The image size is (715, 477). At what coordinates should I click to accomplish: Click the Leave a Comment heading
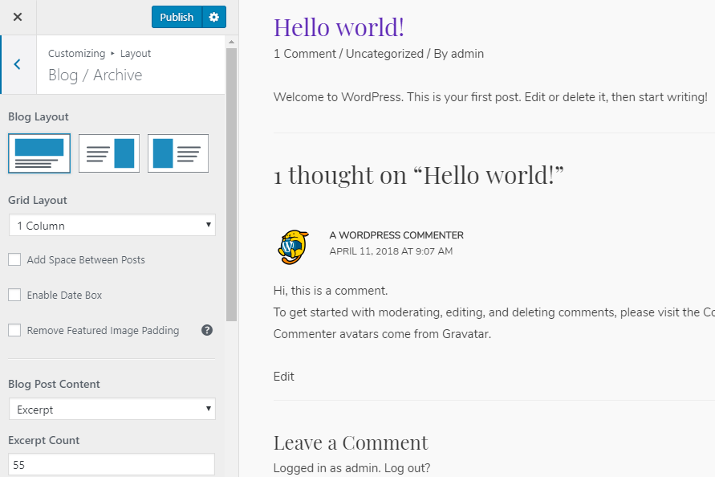pos(351,442)
